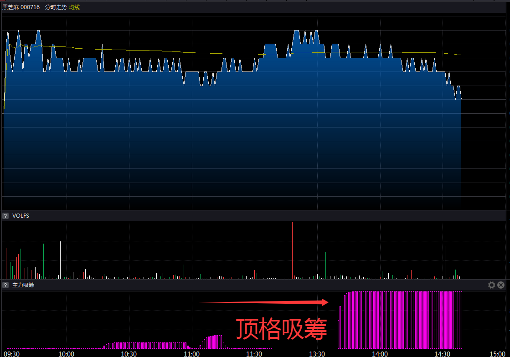
Task: Close the 主力吸筹 indicator panel
Action: click(x=501, y=285)
